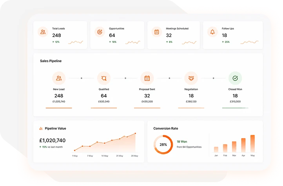283x186 pixels.
Task: Click the from 64 Opportunities text
Action: (189, 147)
